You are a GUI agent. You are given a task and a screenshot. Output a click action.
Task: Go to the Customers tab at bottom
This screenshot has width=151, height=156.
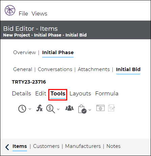click(46, 146)
